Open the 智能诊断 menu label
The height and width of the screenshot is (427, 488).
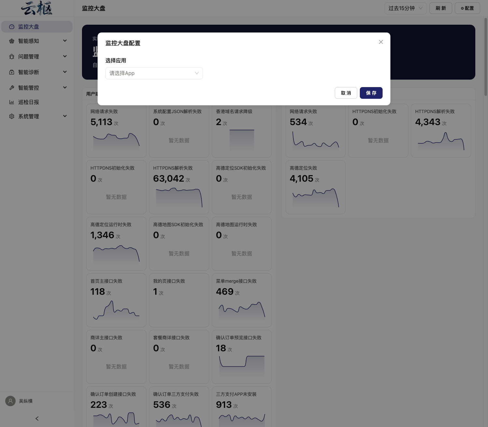pos(29,72)
